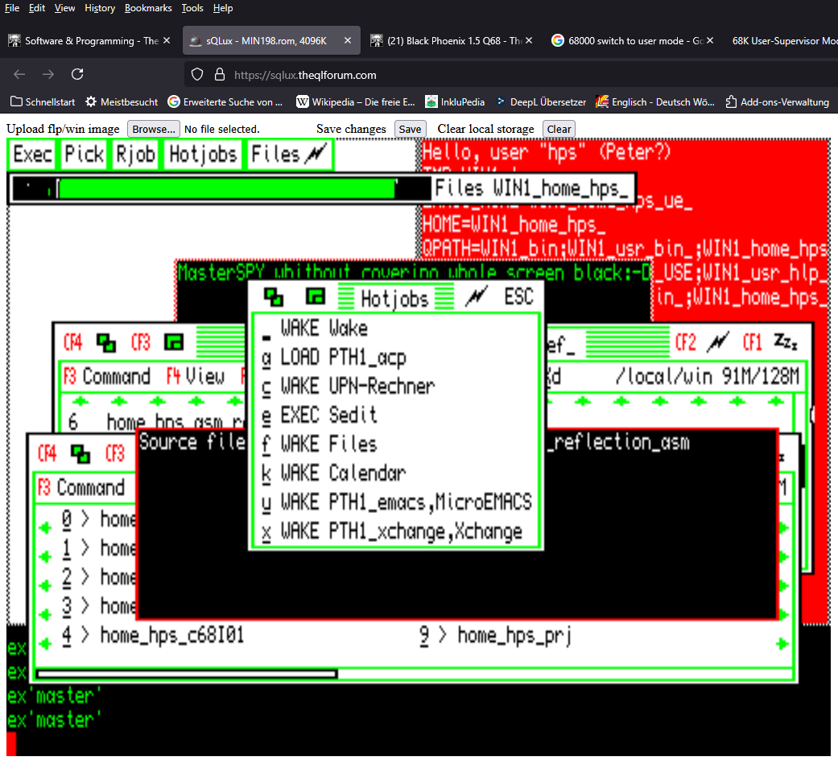
Task: Click the shield tracking protection icon
Action: click(197, 74)
